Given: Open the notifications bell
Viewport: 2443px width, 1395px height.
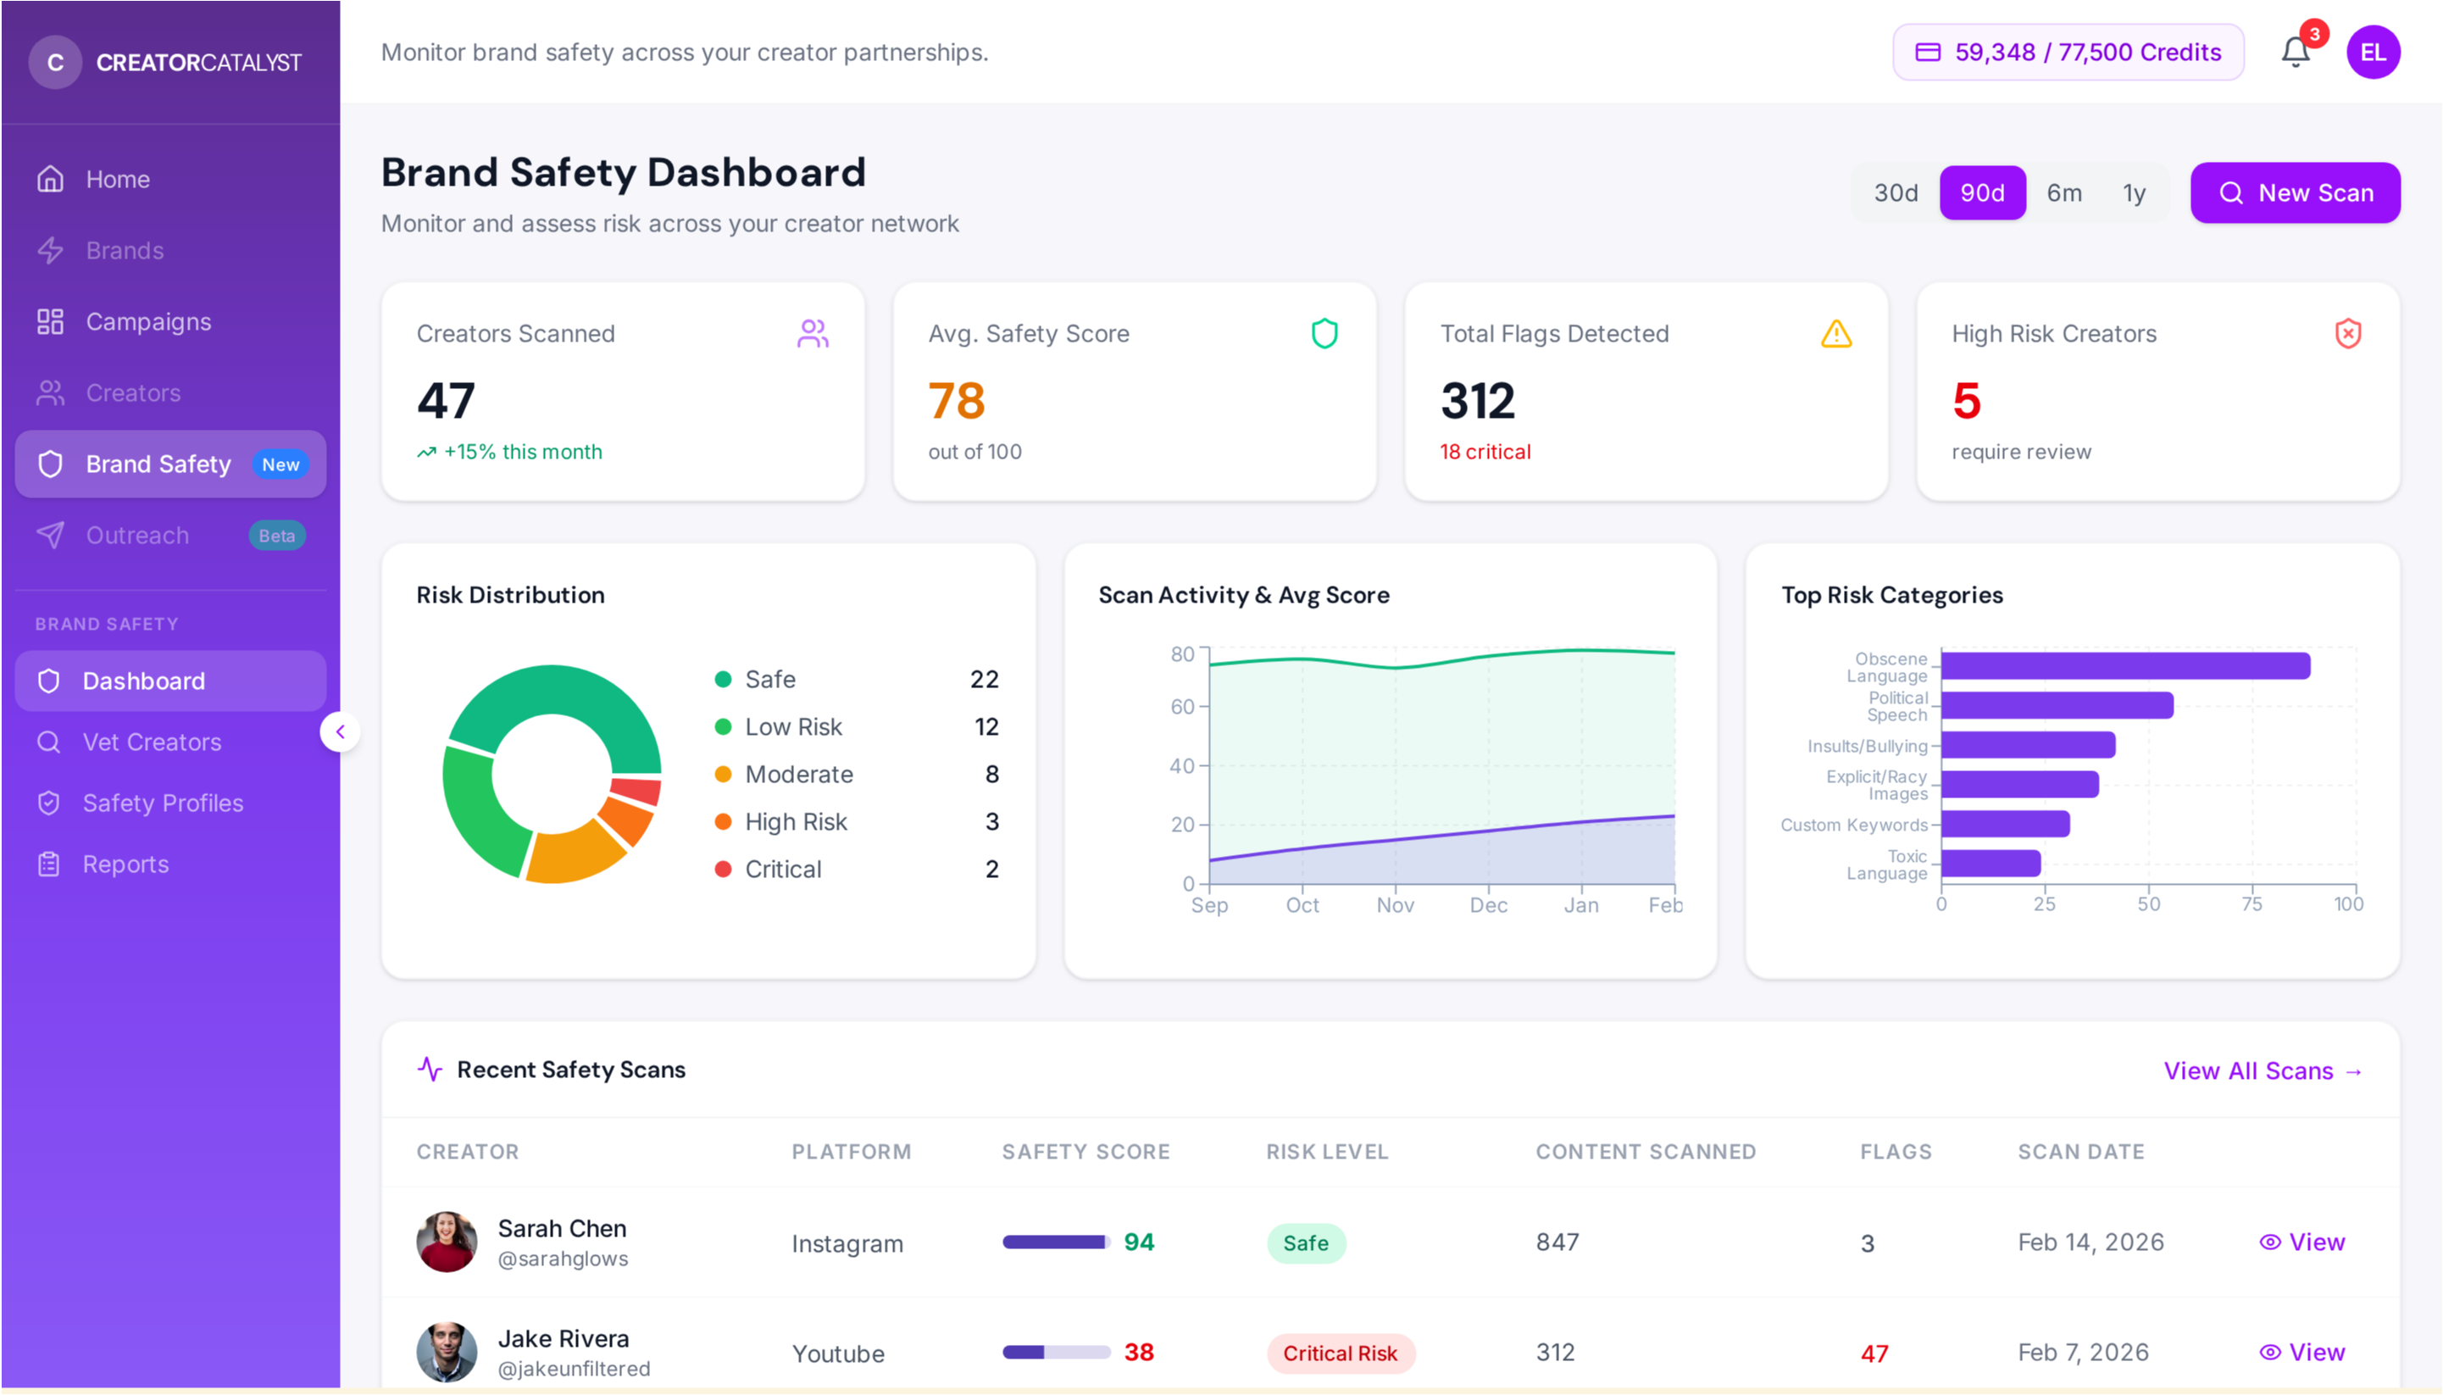Looking at the screenshot, I should pyautogui.click(x=2295, y=52).
